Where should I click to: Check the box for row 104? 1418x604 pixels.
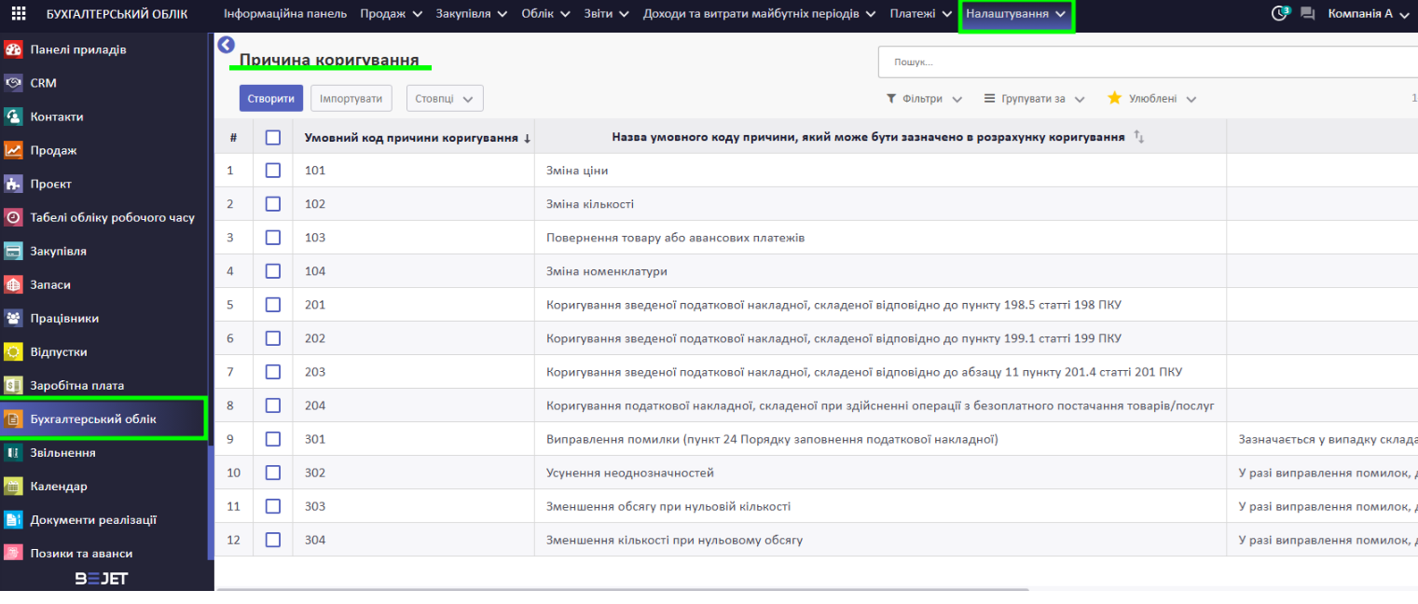(272, 271)
